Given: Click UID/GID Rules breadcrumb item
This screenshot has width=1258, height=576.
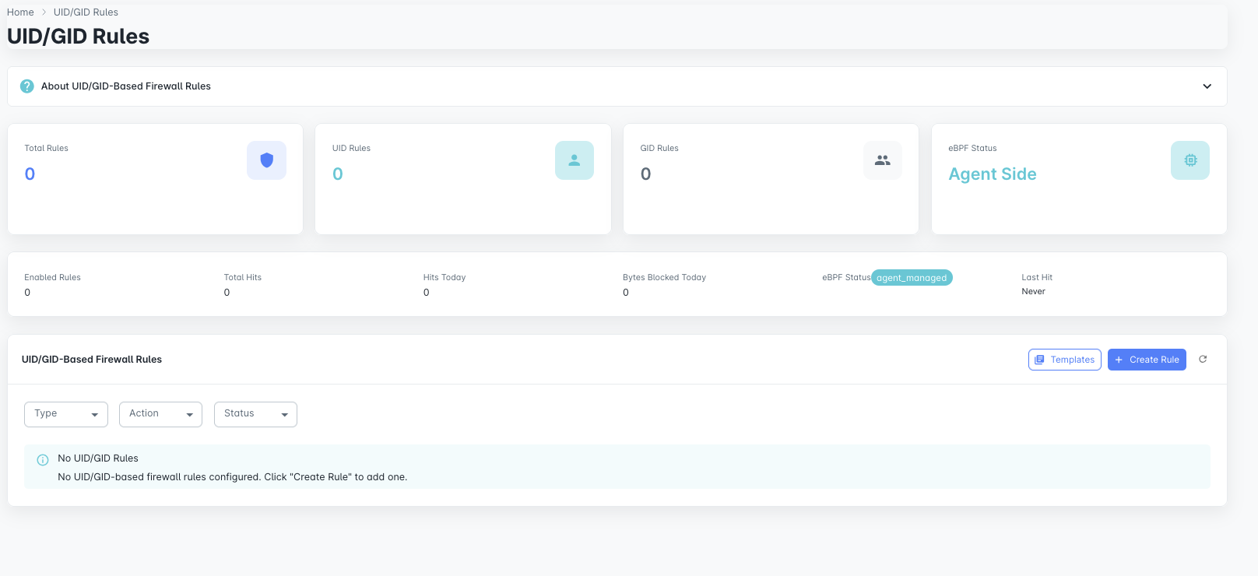Looking at the screenshot, I should 86,12.
